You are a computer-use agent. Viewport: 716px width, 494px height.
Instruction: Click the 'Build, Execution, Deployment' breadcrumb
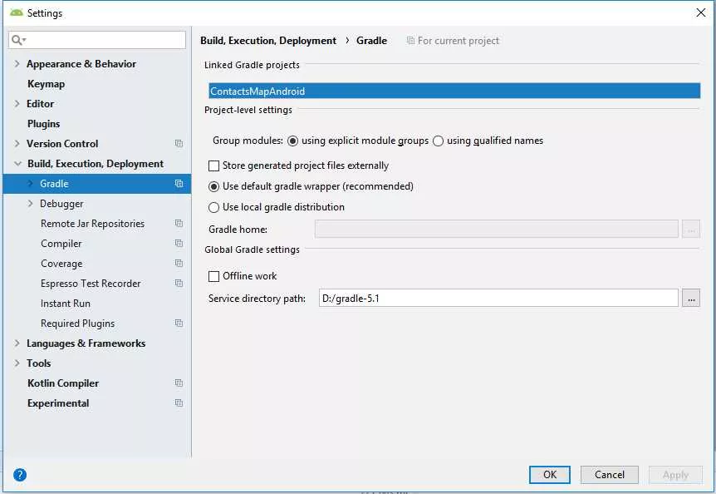pos(268,41)
